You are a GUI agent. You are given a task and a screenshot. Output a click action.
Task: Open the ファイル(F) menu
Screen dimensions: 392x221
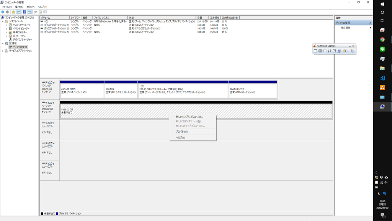(7, 7)
